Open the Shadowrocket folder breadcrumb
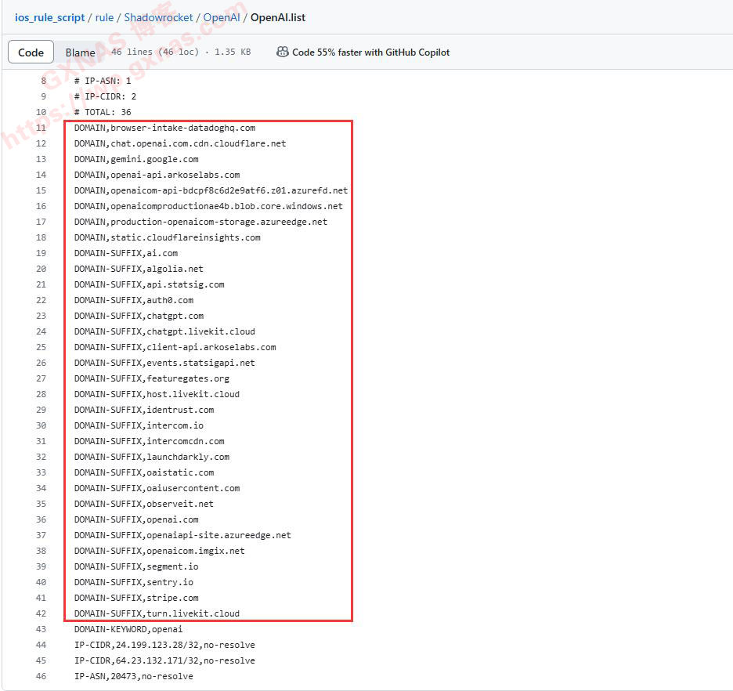 pos(161,17)
